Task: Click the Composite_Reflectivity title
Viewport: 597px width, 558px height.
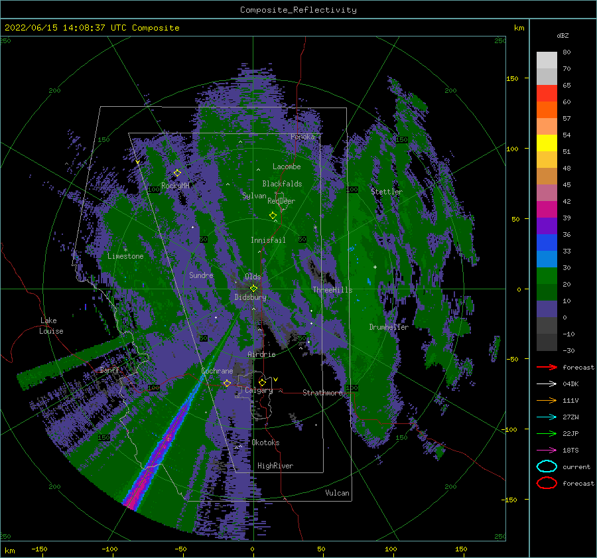Action: pyautogui.click(x=298, y=10)
